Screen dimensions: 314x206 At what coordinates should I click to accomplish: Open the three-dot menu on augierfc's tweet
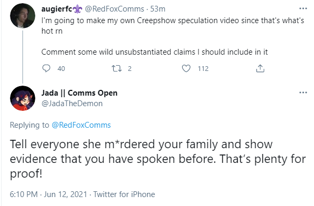click(303, 8)
